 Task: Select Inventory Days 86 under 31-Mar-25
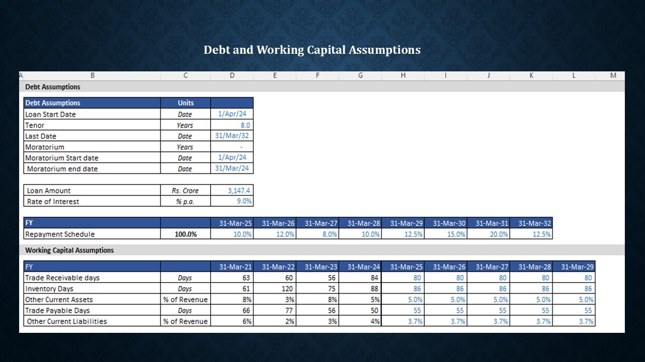click(403, 289)
